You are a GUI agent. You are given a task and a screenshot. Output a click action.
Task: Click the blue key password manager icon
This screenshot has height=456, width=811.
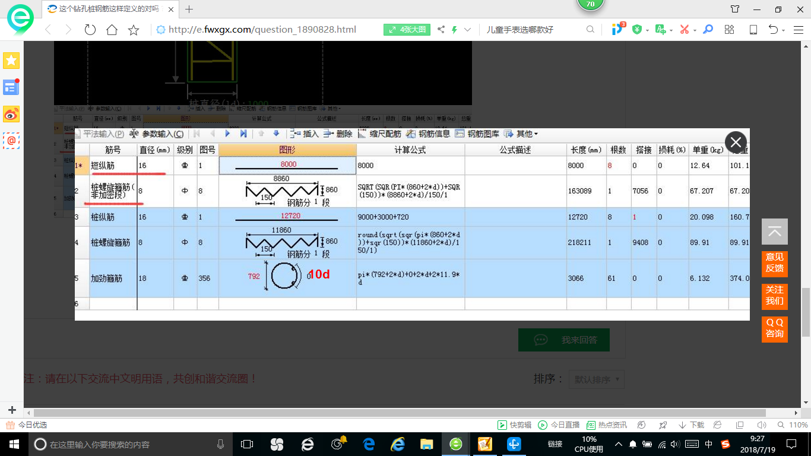click(x=708, y=29)
